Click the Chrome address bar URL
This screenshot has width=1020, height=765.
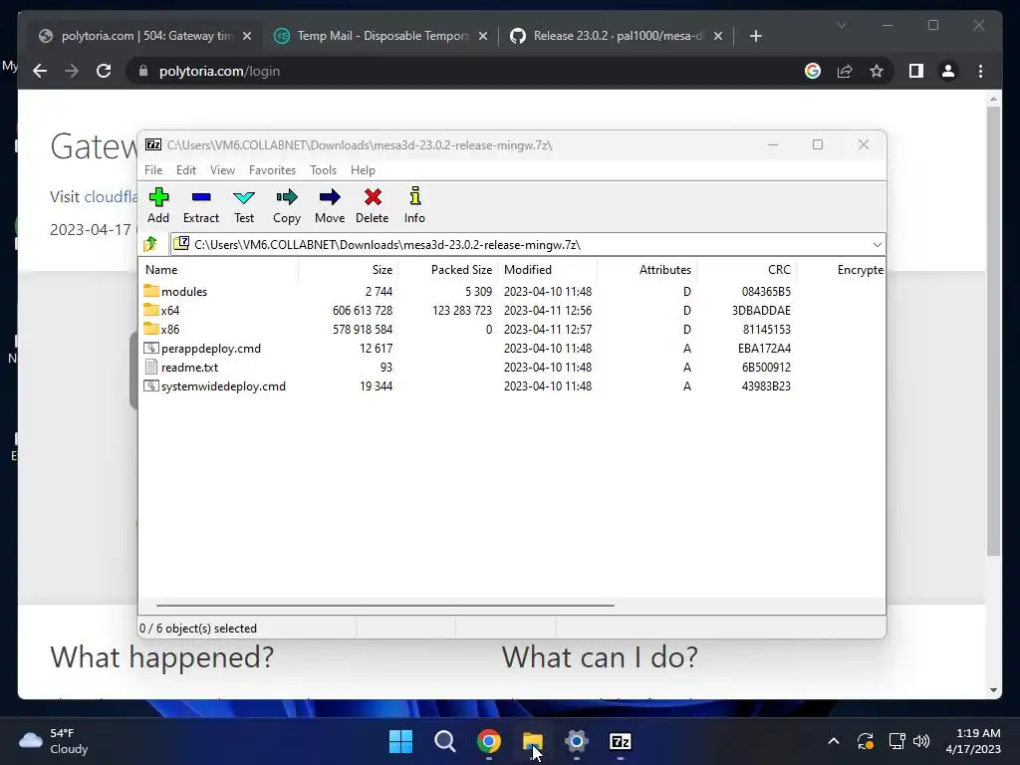click(219, 71)
